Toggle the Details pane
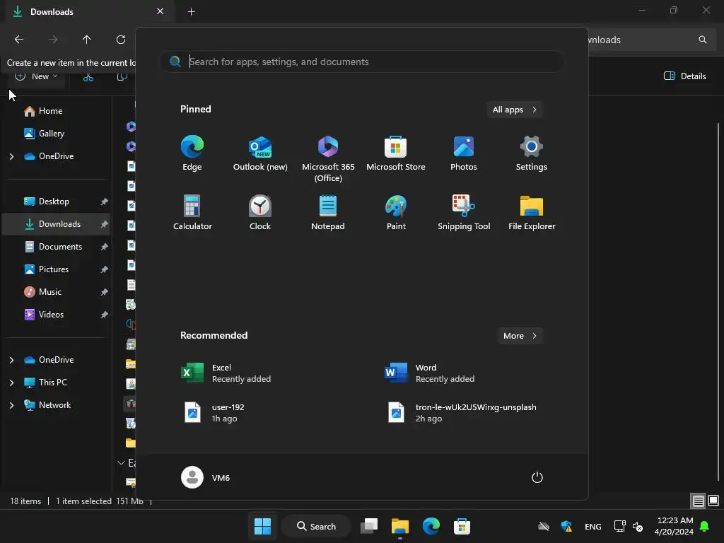This screenshot has height=543, width=724. point(684,76)
